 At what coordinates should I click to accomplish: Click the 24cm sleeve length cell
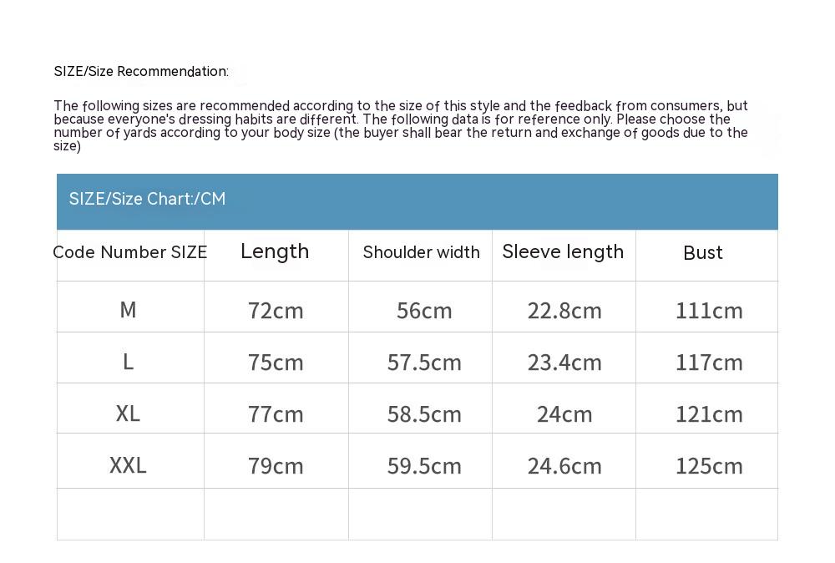564,414
